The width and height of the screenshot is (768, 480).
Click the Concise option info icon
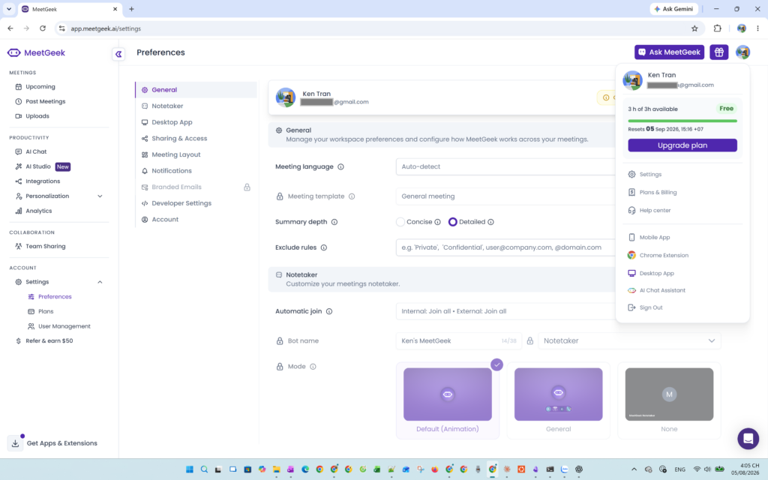[437, 222]
